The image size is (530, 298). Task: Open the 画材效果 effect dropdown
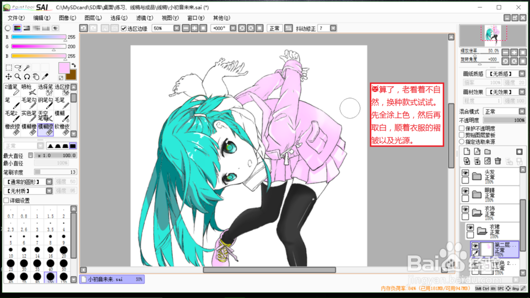point(522,92)
